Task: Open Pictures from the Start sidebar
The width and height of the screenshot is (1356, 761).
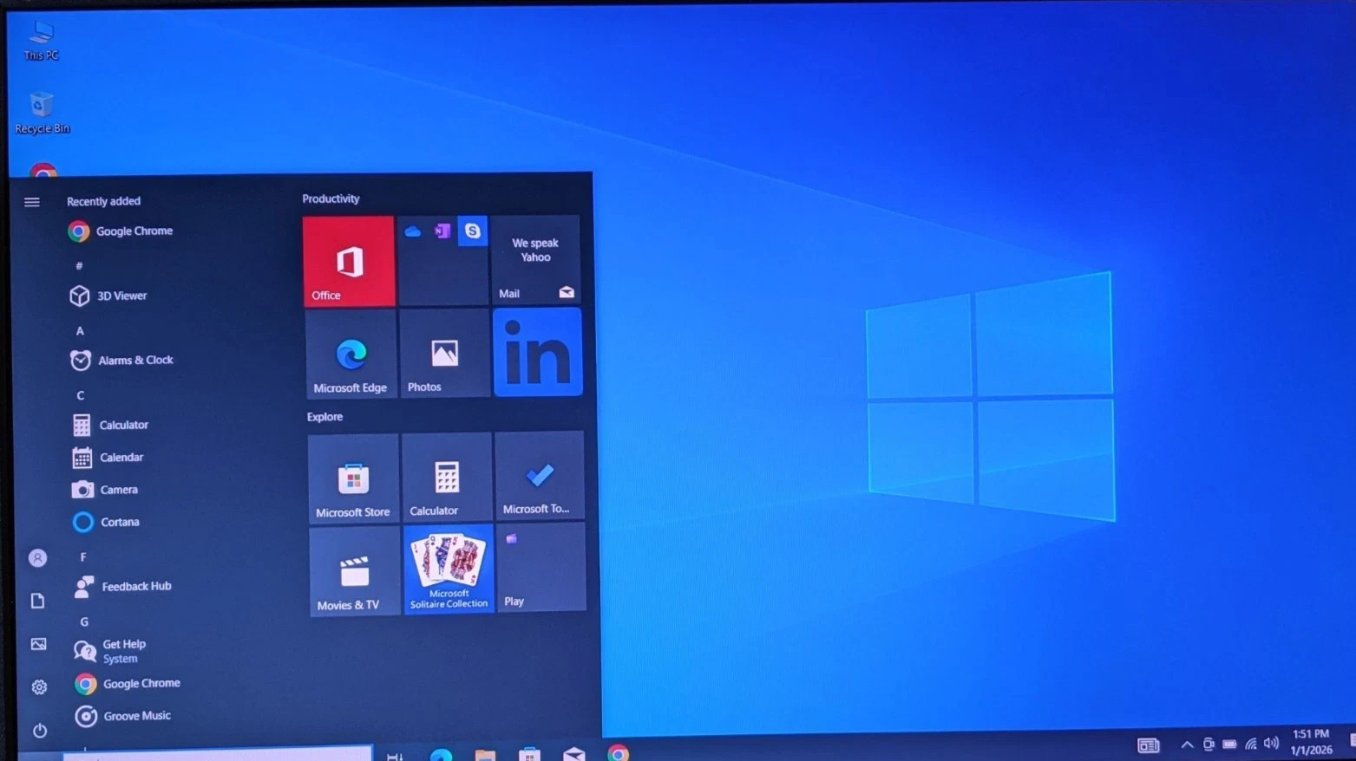Action: point(38,644)
